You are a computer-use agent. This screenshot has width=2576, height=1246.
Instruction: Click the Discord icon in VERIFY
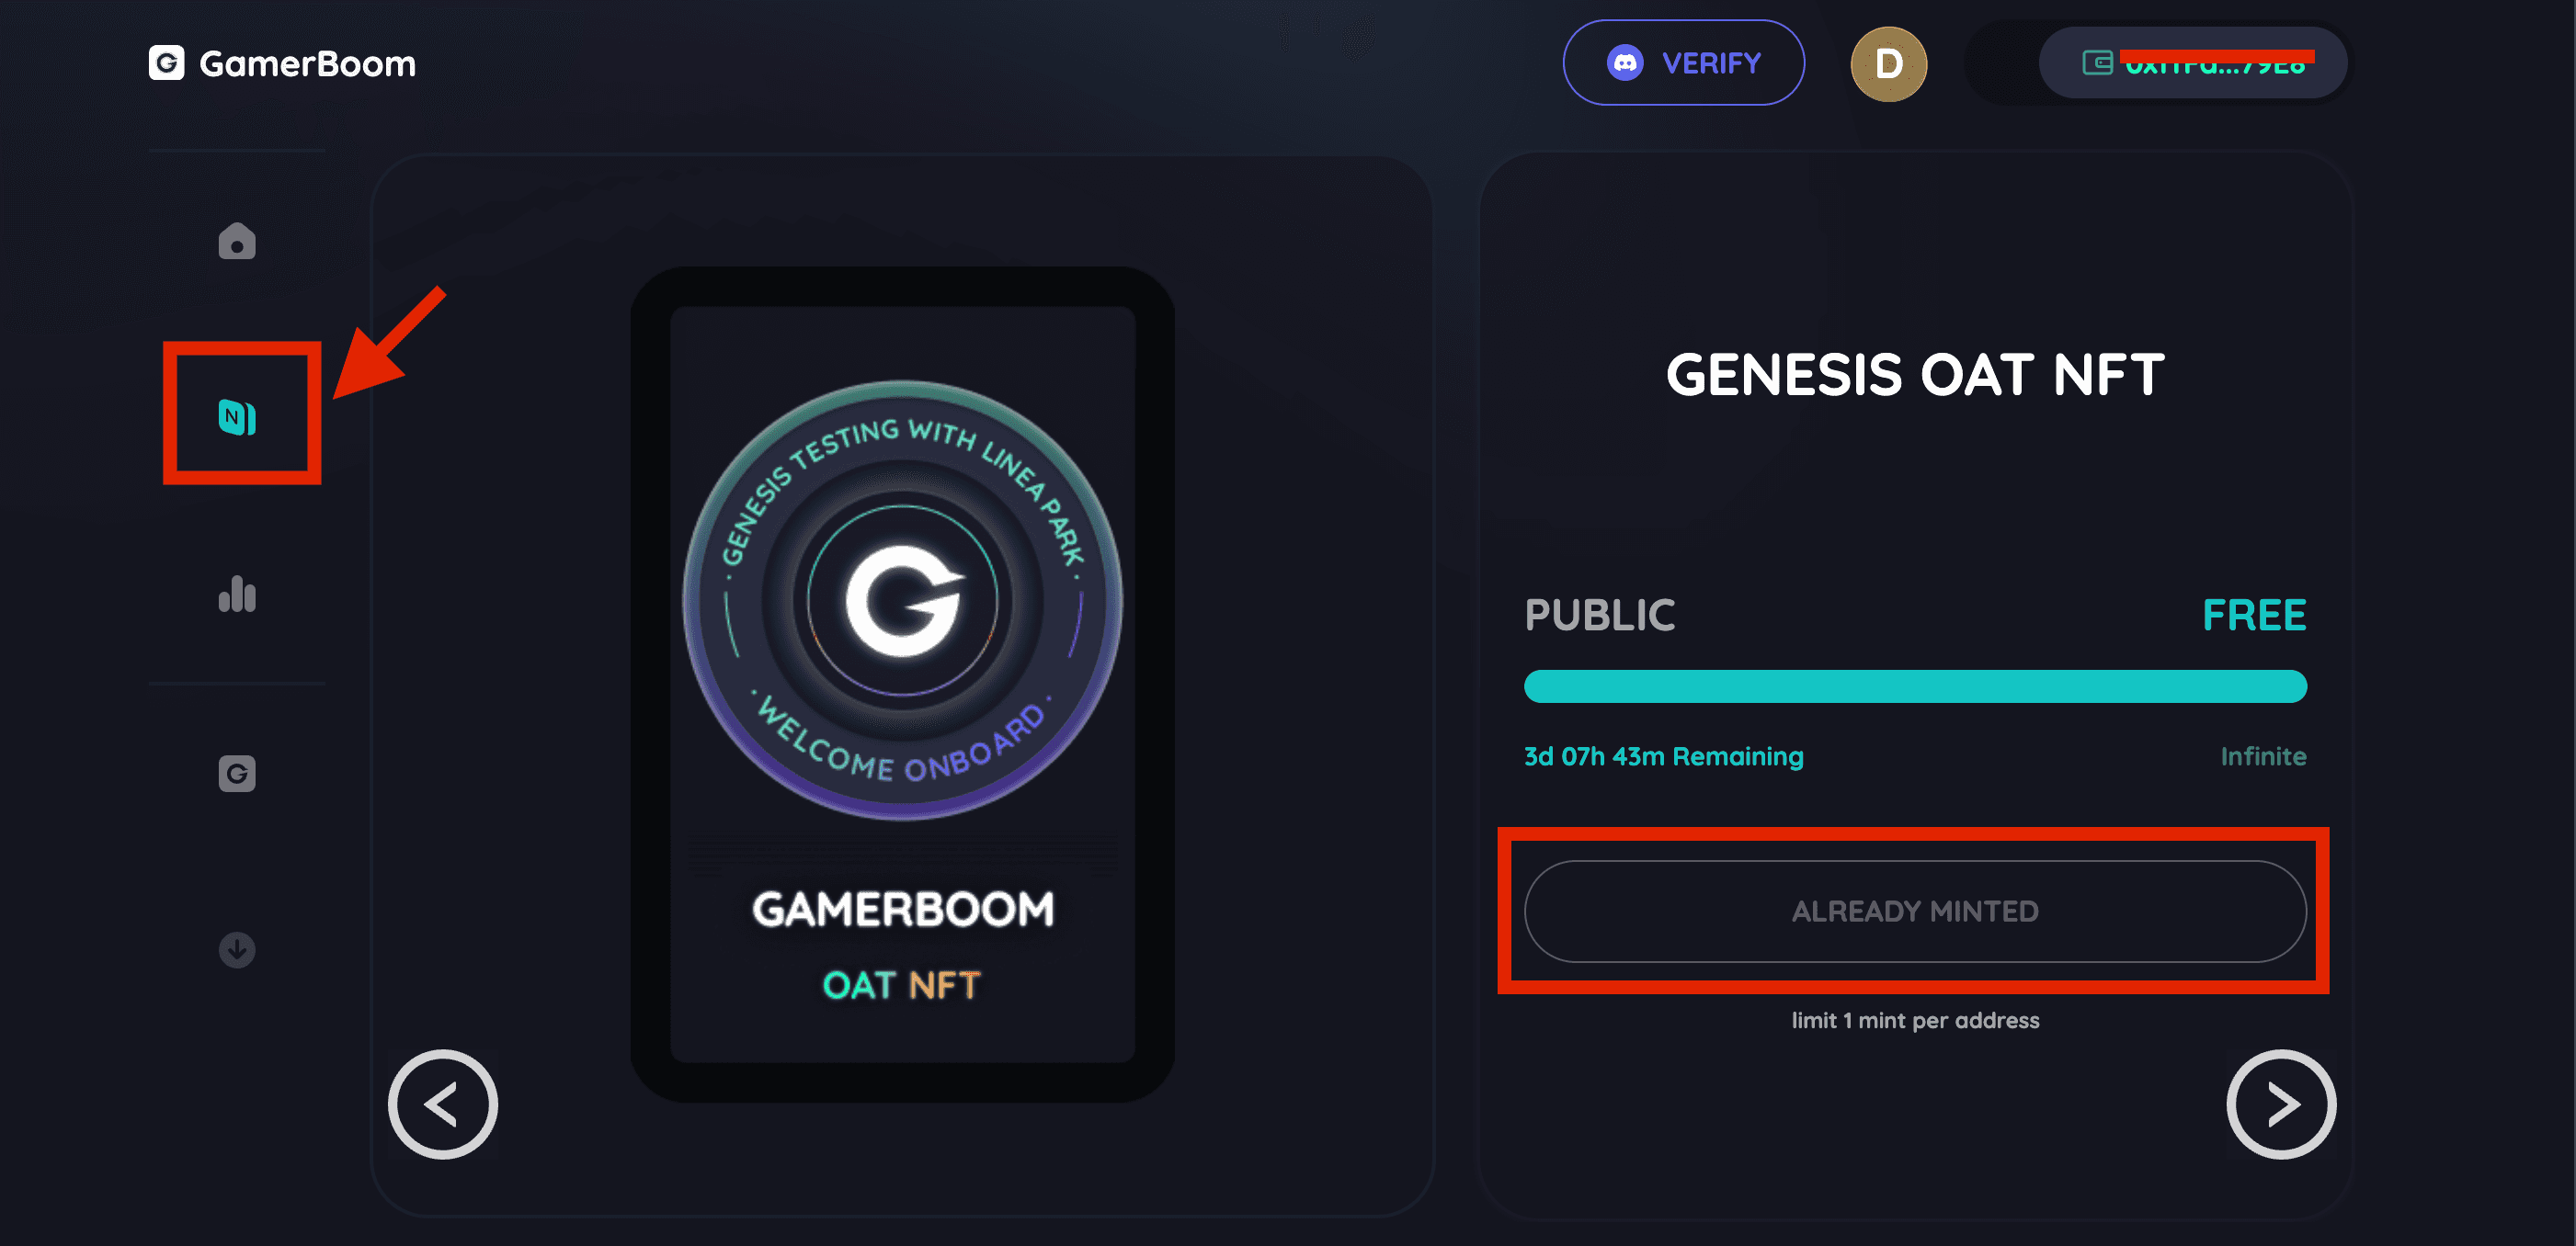click(1625, 63)
